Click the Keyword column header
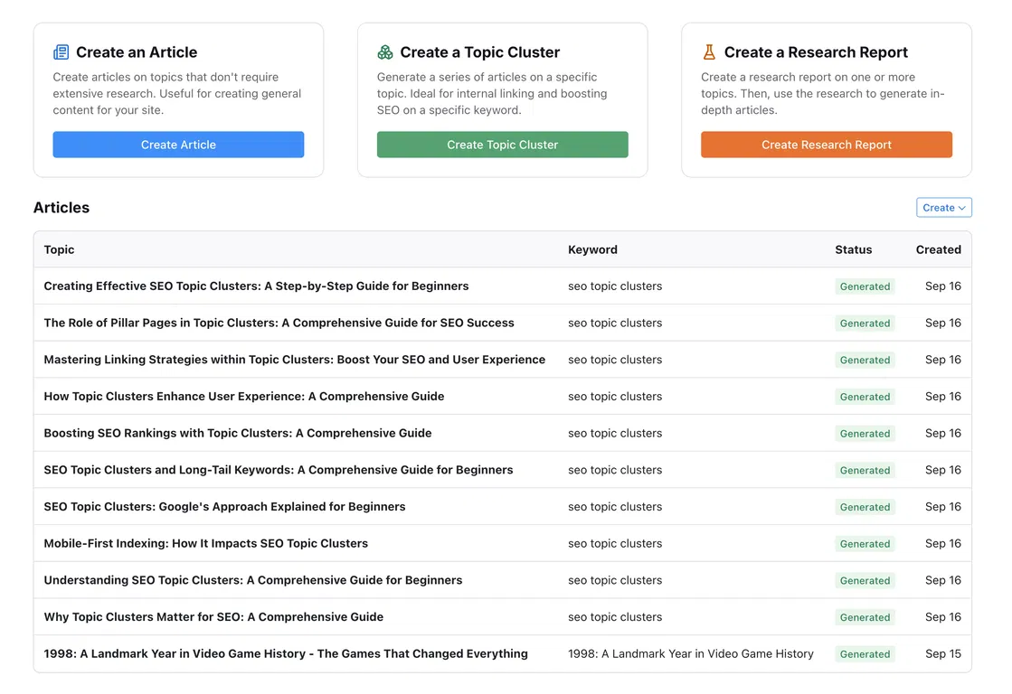The width and height of the screenshot is (1012, 694). pyautogui.click(x=592, y=249)
